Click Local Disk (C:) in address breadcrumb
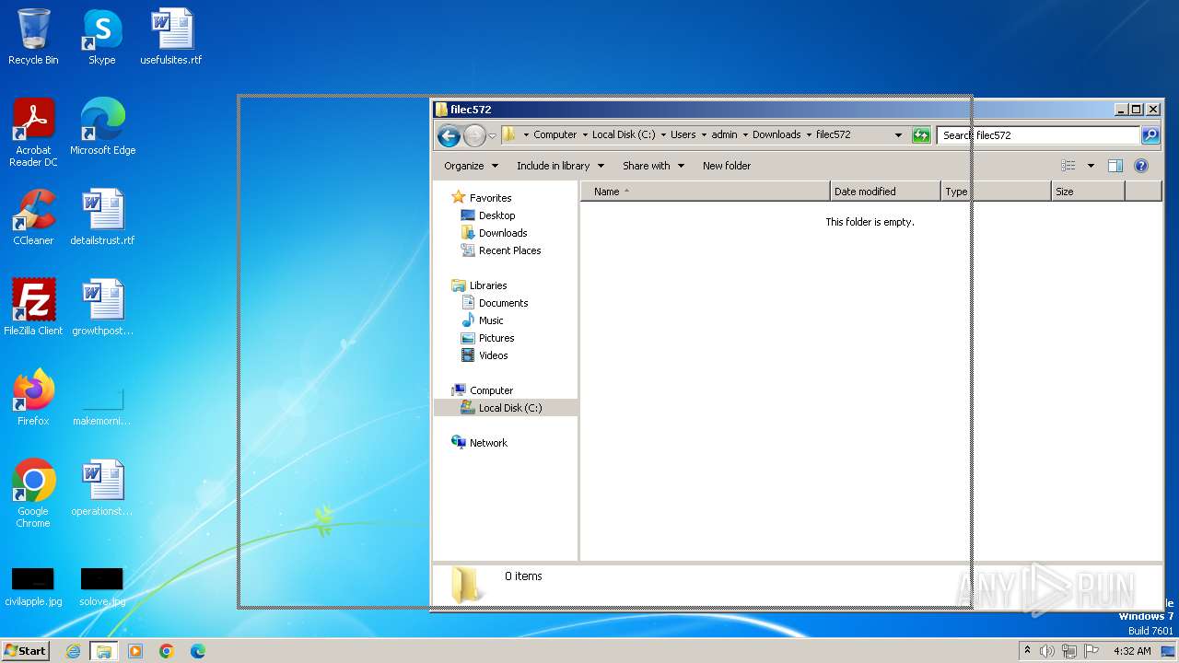The height and width of the screenshot is (663, 1179). 624,134
